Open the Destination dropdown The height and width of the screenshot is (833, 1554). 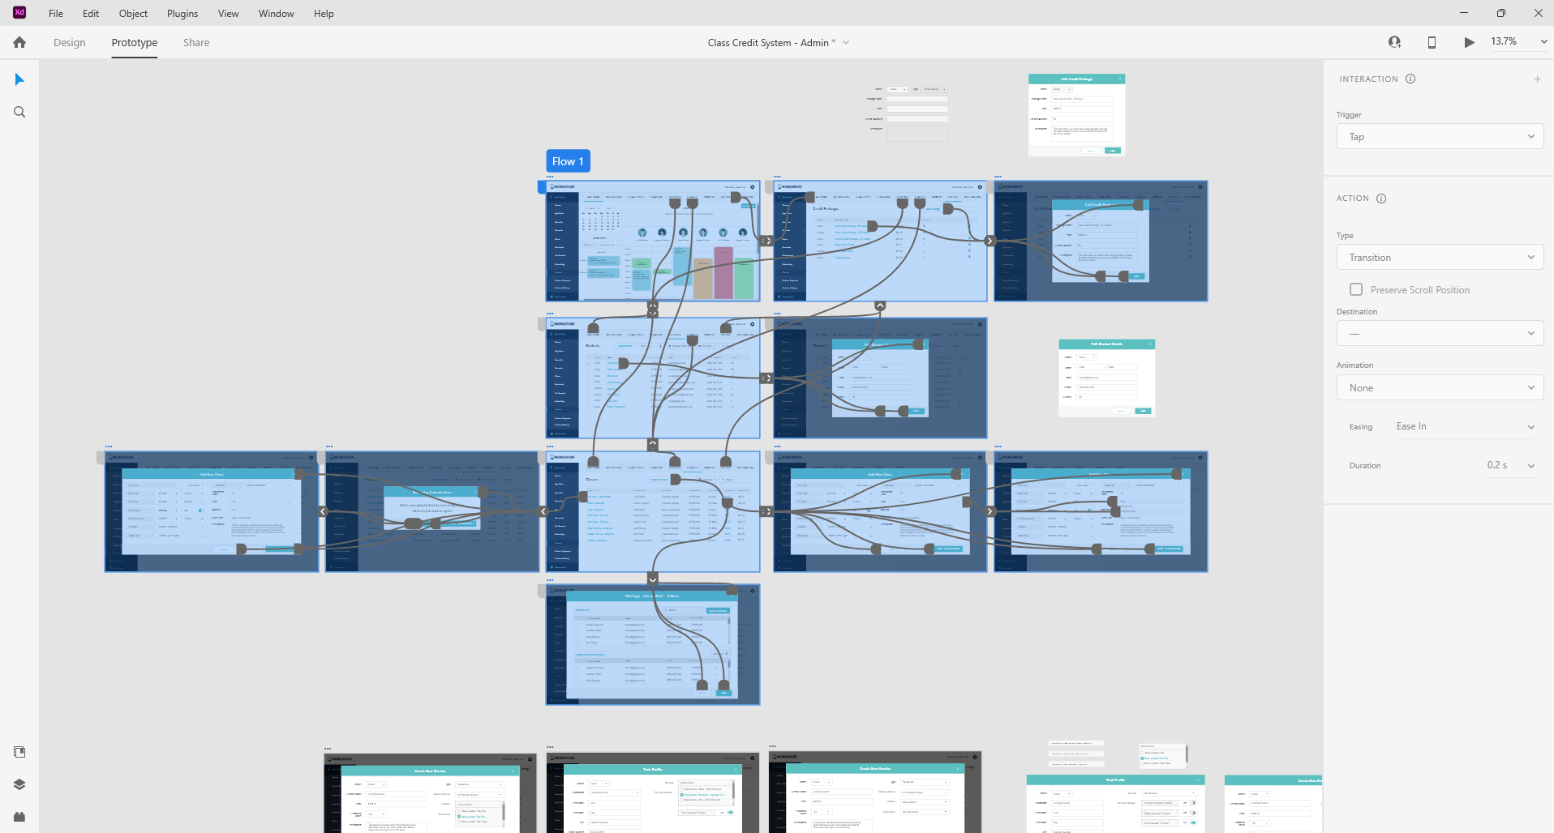1440,333
